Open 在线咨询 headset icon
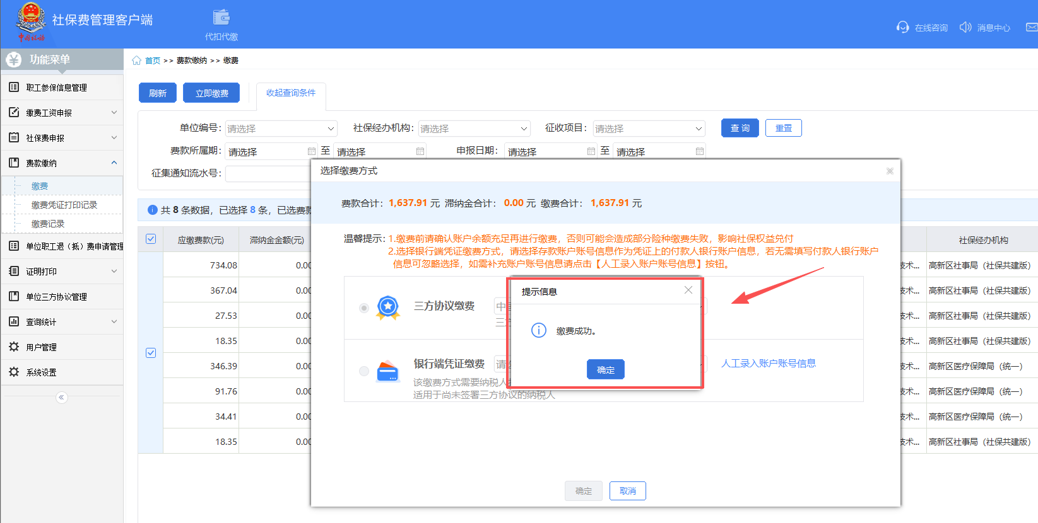1038x523 pixels. 902,27
